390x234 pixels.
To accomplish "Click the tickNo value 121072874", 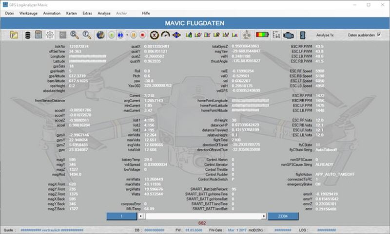I will pos(79,46).
